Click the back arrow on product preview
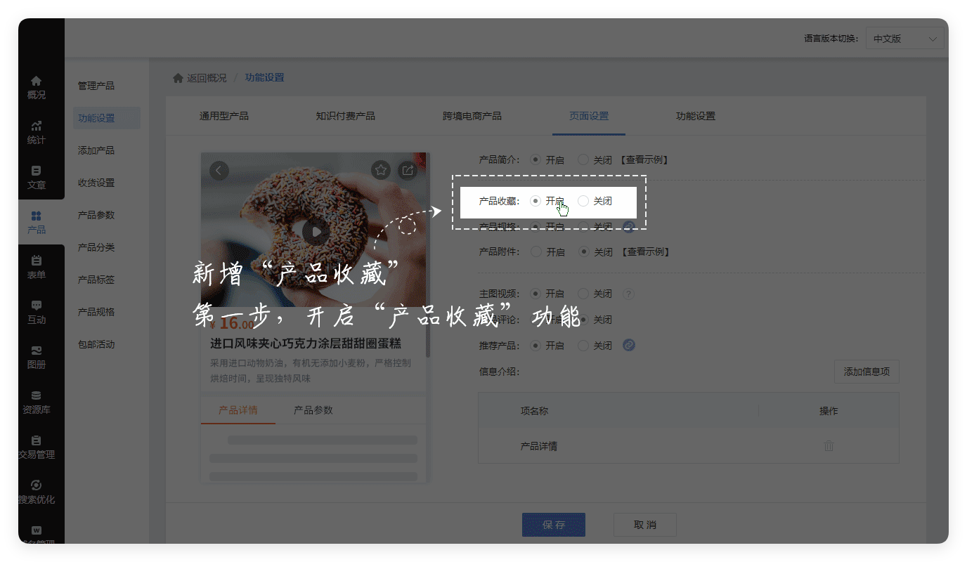The image size is (967, 562). (219, 171)
